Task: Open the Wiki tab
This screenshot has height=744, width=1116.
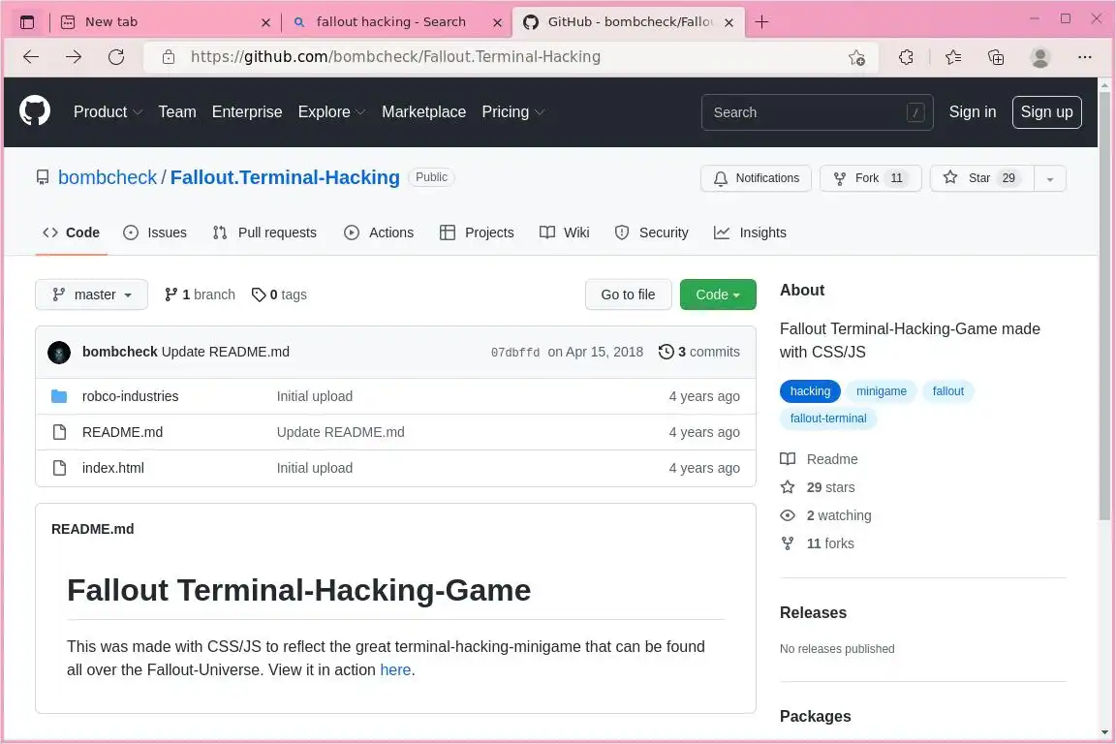Action: 565,232
